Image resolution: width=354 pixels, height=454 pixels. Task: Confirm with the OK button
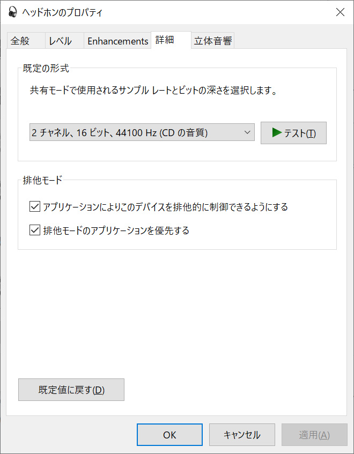click(169, 435)
